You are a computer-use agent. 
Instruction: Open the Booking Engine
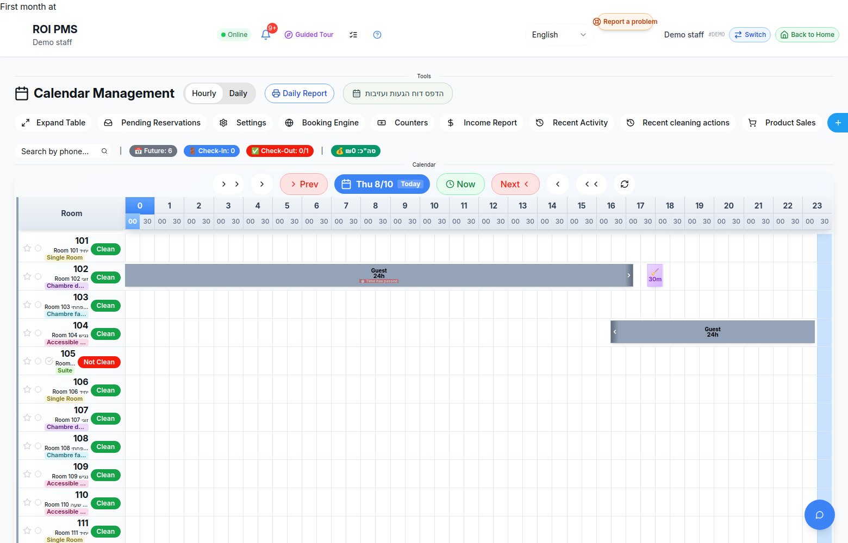point(322,123)
